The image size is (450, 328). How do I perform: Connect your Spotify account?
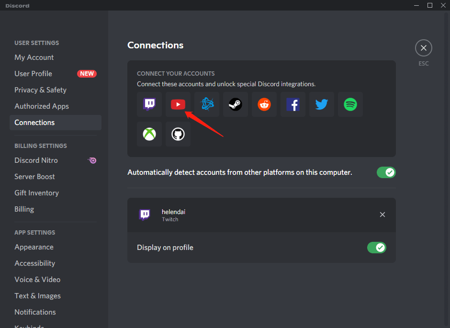[350, 104]
